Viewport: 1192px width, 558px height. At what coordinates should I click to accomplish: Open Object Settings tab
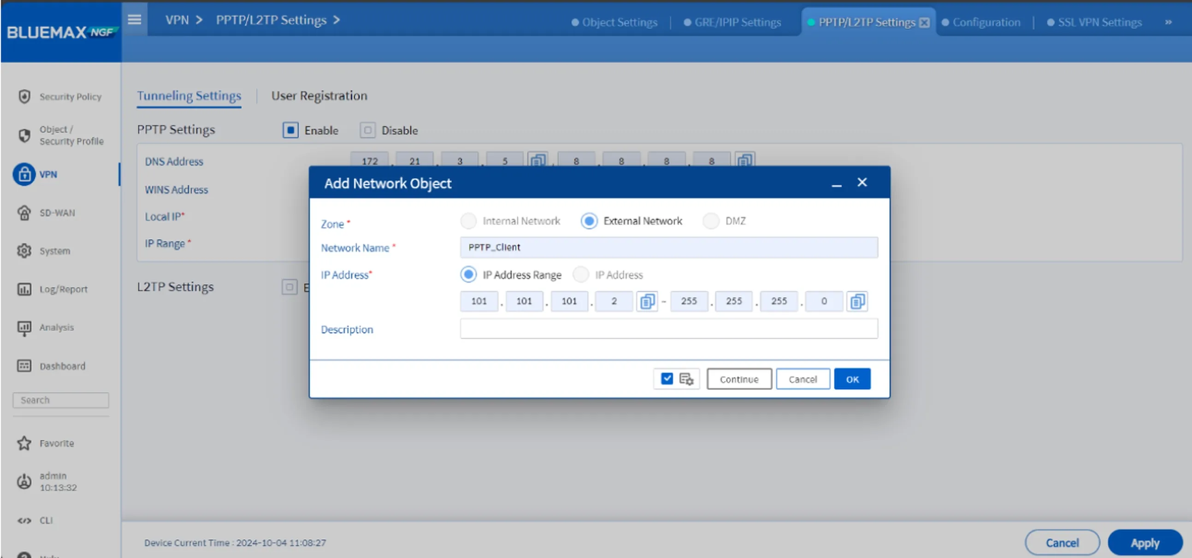click(x=614, y=22)
